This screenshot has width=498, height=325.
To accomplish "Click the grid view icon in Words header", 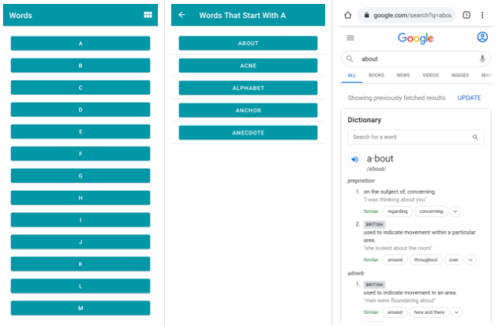I will [x=148, y=15].
